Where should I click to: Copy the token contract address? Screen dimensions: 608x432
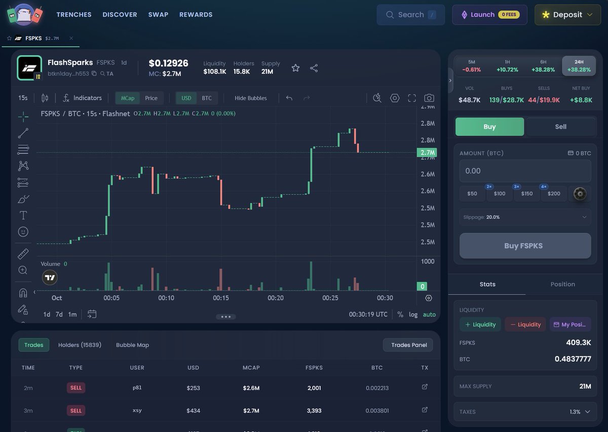pos(94,74)
